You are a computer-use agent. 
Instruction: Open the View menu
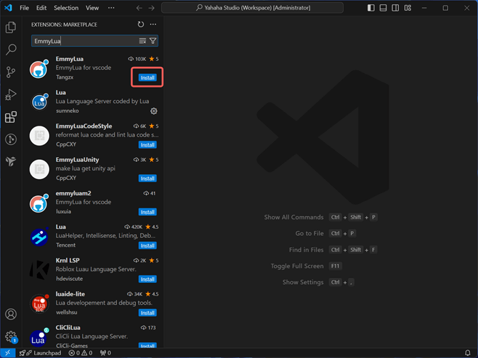(x=92, y=8)
